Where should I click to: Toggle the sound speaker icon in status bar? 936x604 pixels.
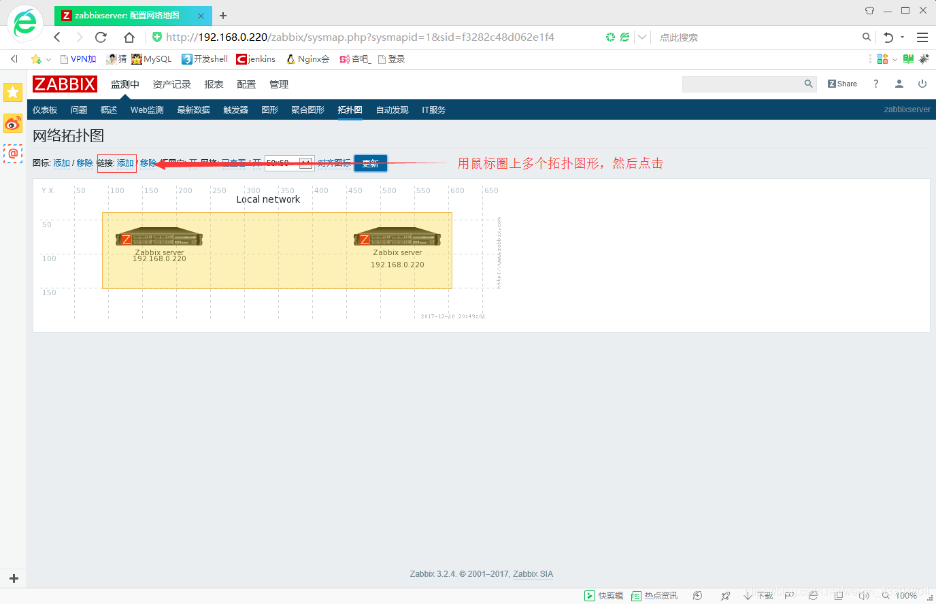[x=864, y=596]
